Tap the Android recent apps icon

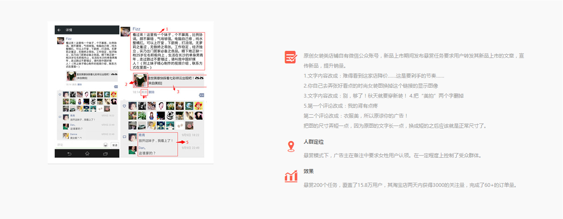pyautogui.click(x=105, y=154)
